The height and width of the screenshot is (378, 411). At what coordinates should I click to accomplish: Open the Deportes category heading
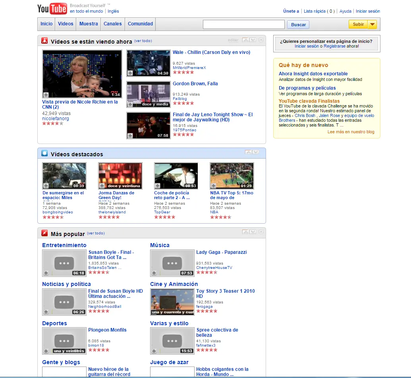(54, 323)
